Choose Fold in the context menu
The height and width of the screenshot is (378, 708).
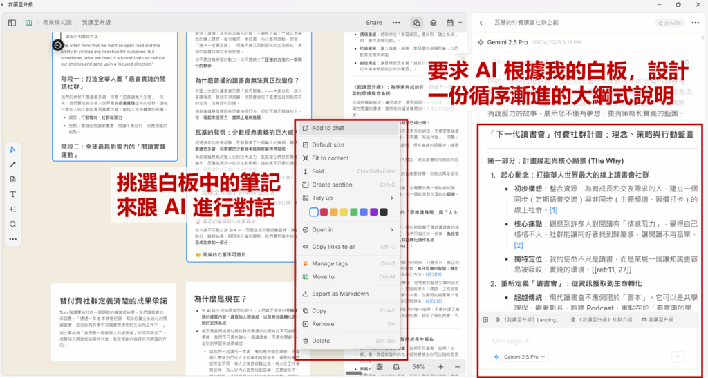click(x=348, y=171)
